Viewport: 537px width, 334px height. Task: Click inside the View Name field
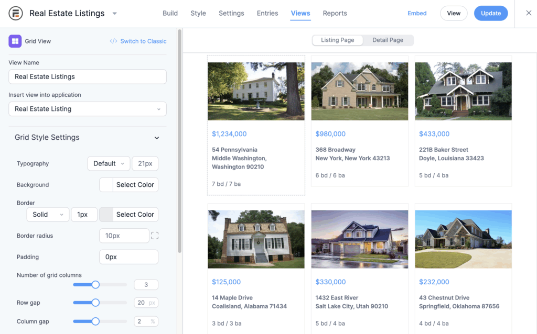(x=87, y=76)
